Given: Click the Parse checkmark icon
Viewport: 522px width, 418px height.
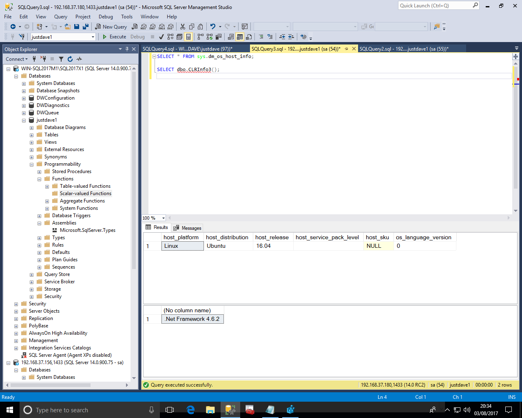Looking at the screenshot, I should 161,37.
